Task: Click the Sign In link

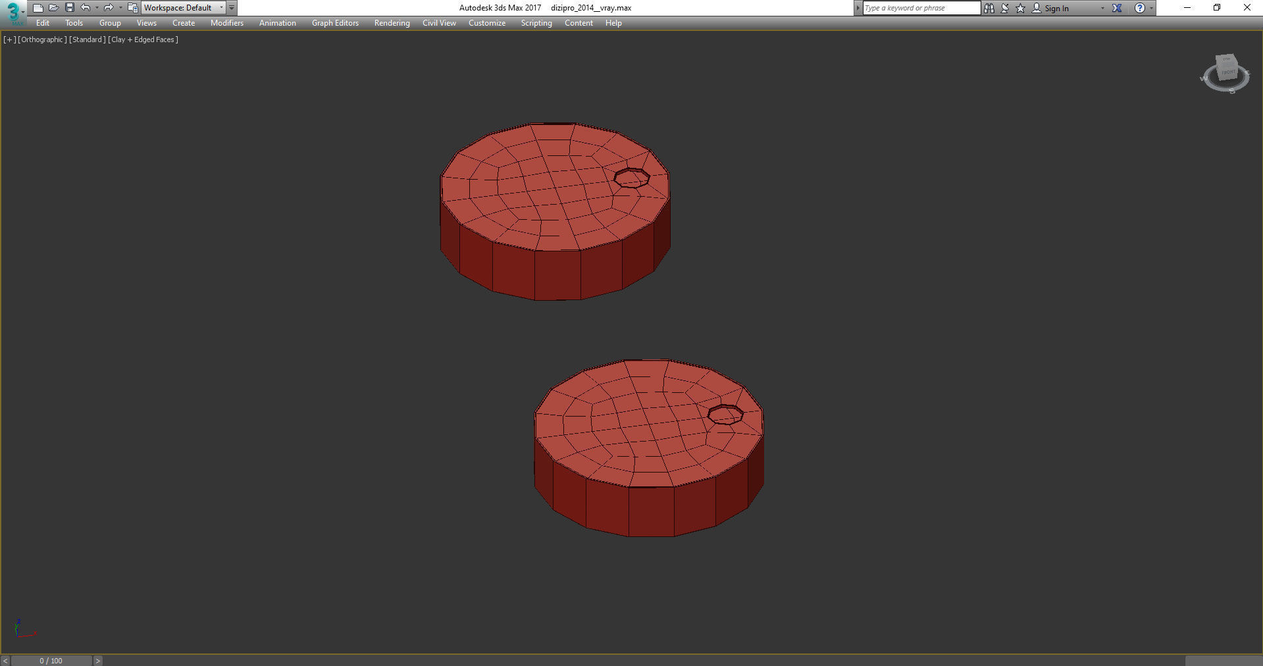Action: (1056, 9)
